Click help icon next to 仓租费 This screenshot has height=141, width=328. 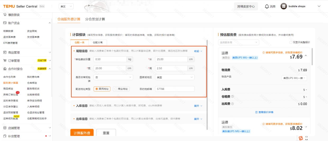click(x=232, y=97)
